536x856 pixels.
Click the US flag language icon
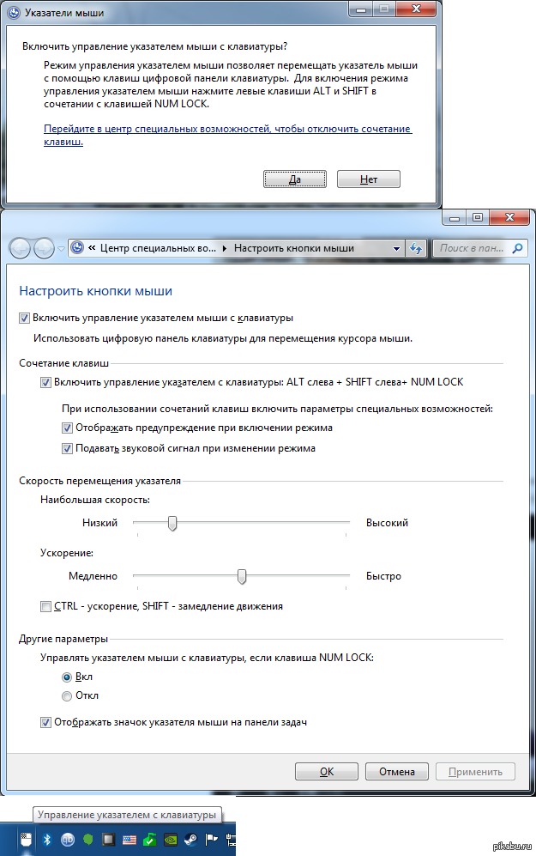tap(129, 840)
